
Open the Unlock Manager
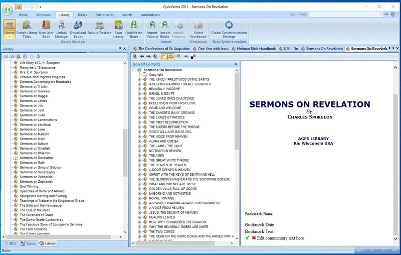click(x=62, y=29)
